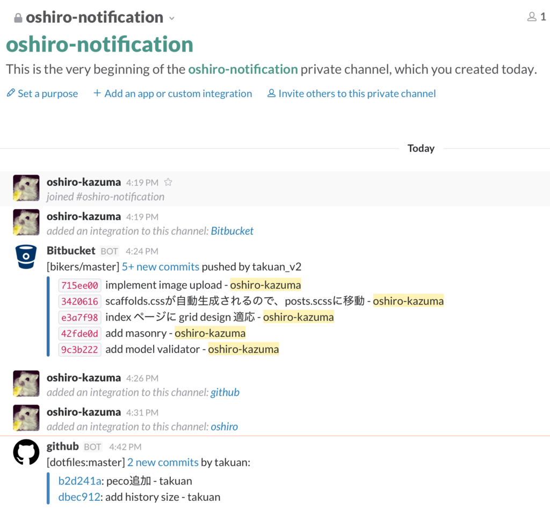
Task: Open commit hash 3420616
Action: point(79,301)
